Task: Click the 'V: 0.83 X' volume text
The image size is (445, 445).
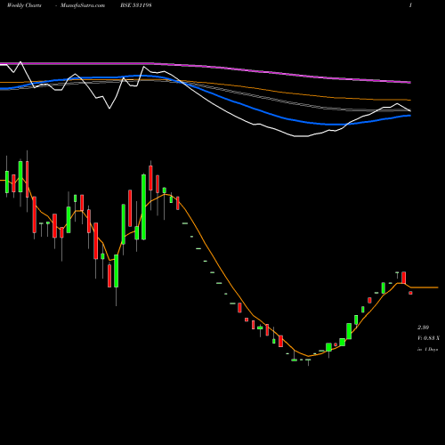Action: coord(428,338)
